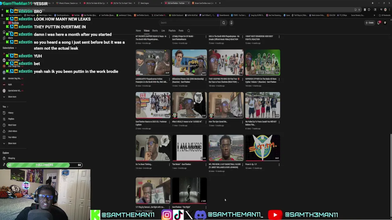This screenshot has width=392, height=220.
Task: Click the channel search magnifier icon
Action: click(189, 31)
